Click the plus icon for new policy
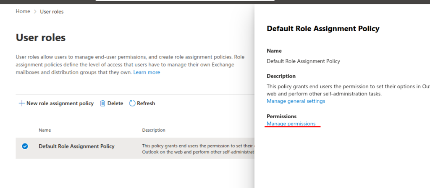This screenshot has height=188, width=430. pyautogui.click(x=21, y=103)
